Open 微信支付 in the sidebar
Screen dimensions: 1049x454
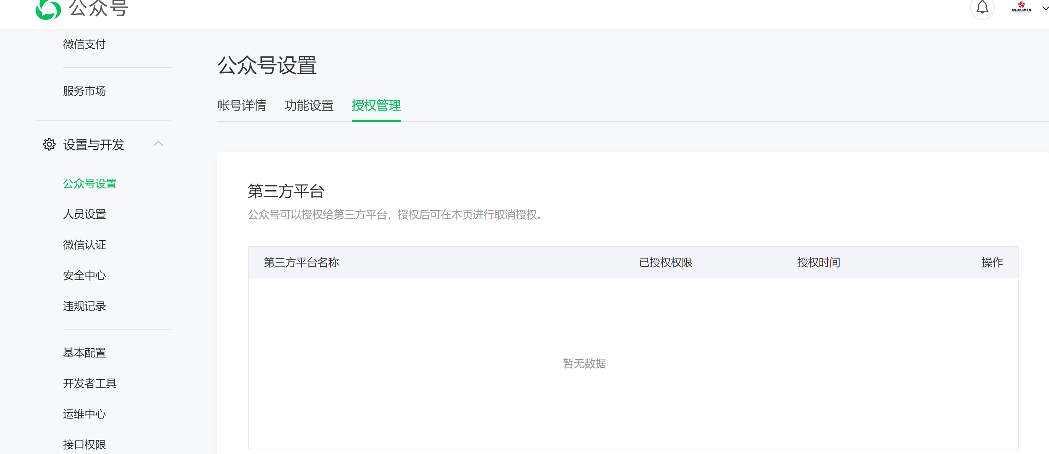click(x=84, y=44)
